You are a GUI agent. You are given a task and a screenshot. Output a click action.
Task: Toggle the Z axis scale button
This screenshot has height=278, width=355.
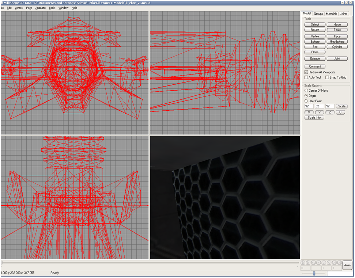pos(330,112)
